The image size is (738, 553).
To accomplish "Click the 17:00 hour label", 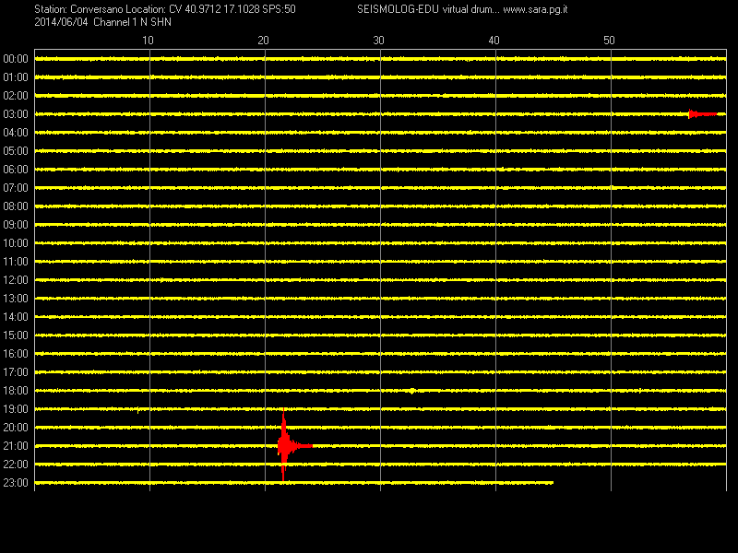I will tap(16, 372).
